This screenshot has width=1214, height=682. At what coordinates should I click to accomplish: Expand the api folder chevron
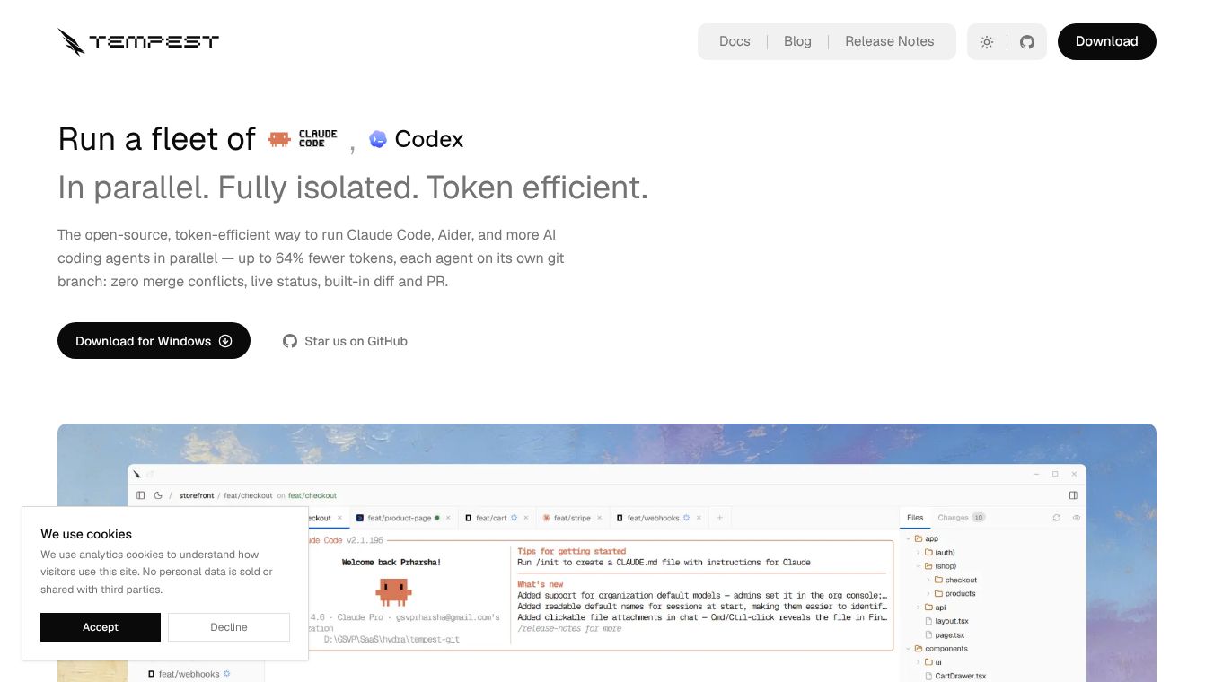tap(919, 608)
